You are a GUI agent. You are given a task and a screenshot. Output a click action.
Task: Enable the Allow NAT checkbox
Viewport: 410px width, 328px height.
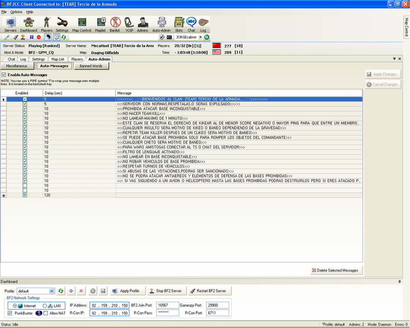[x=46, y=313]
